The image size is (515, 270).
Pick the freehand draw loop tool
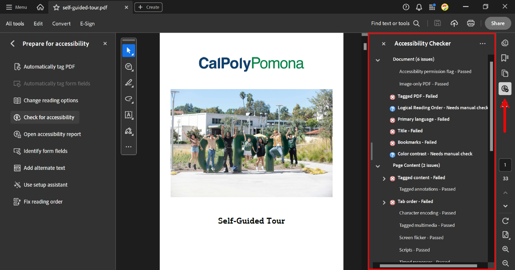point(128,98)
